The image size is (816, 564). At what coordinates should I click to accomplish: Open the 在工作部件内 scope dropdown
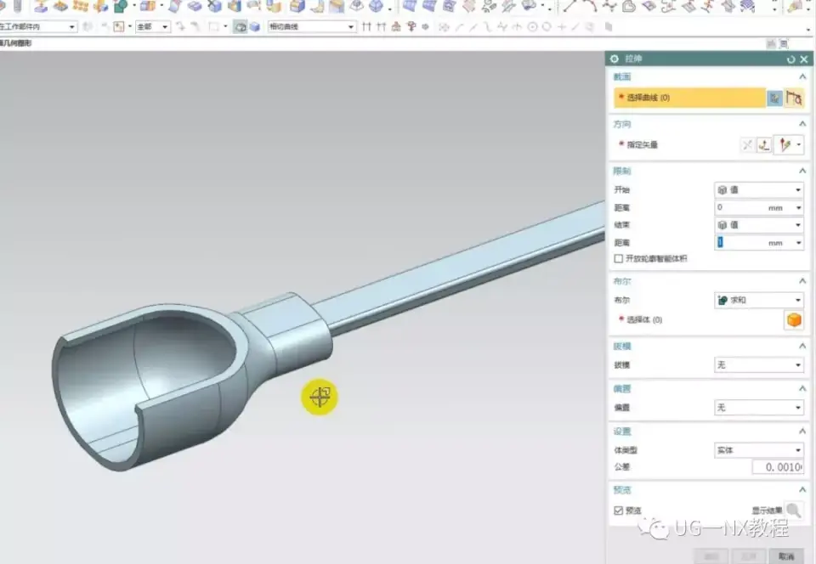(37, 26)
